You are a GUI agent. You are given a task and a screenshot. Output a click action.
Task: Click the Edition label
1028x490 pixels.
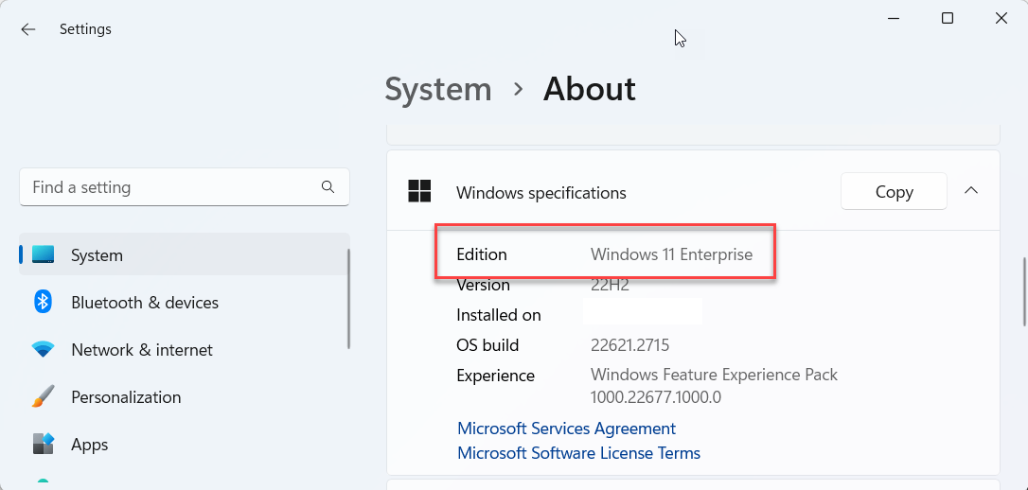tap(482, 254)
